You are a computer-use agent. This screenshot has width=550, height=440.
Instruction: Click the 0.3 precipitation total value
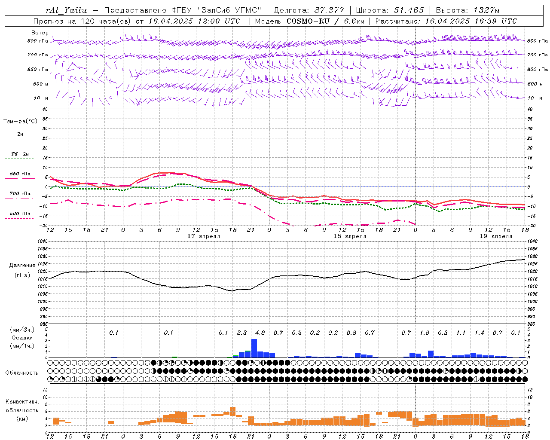[443, 333]
